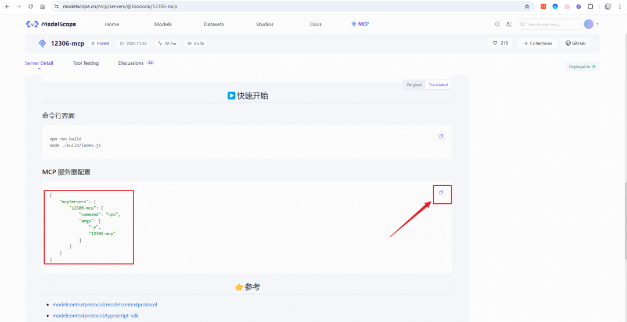Viewport: 627px width, 322px height.
Task: Switch to the Discussions tab
Action: [131, 63]
